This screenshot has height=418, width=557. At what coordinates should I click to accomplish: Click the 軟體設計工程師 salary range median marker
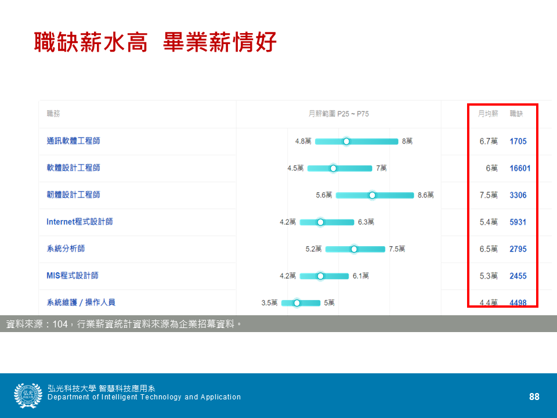333,168
